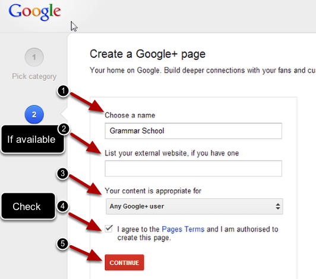Screen dimensions: 316x279
Task: Click annotation marker number 2
Action: (x=64, y=128)
